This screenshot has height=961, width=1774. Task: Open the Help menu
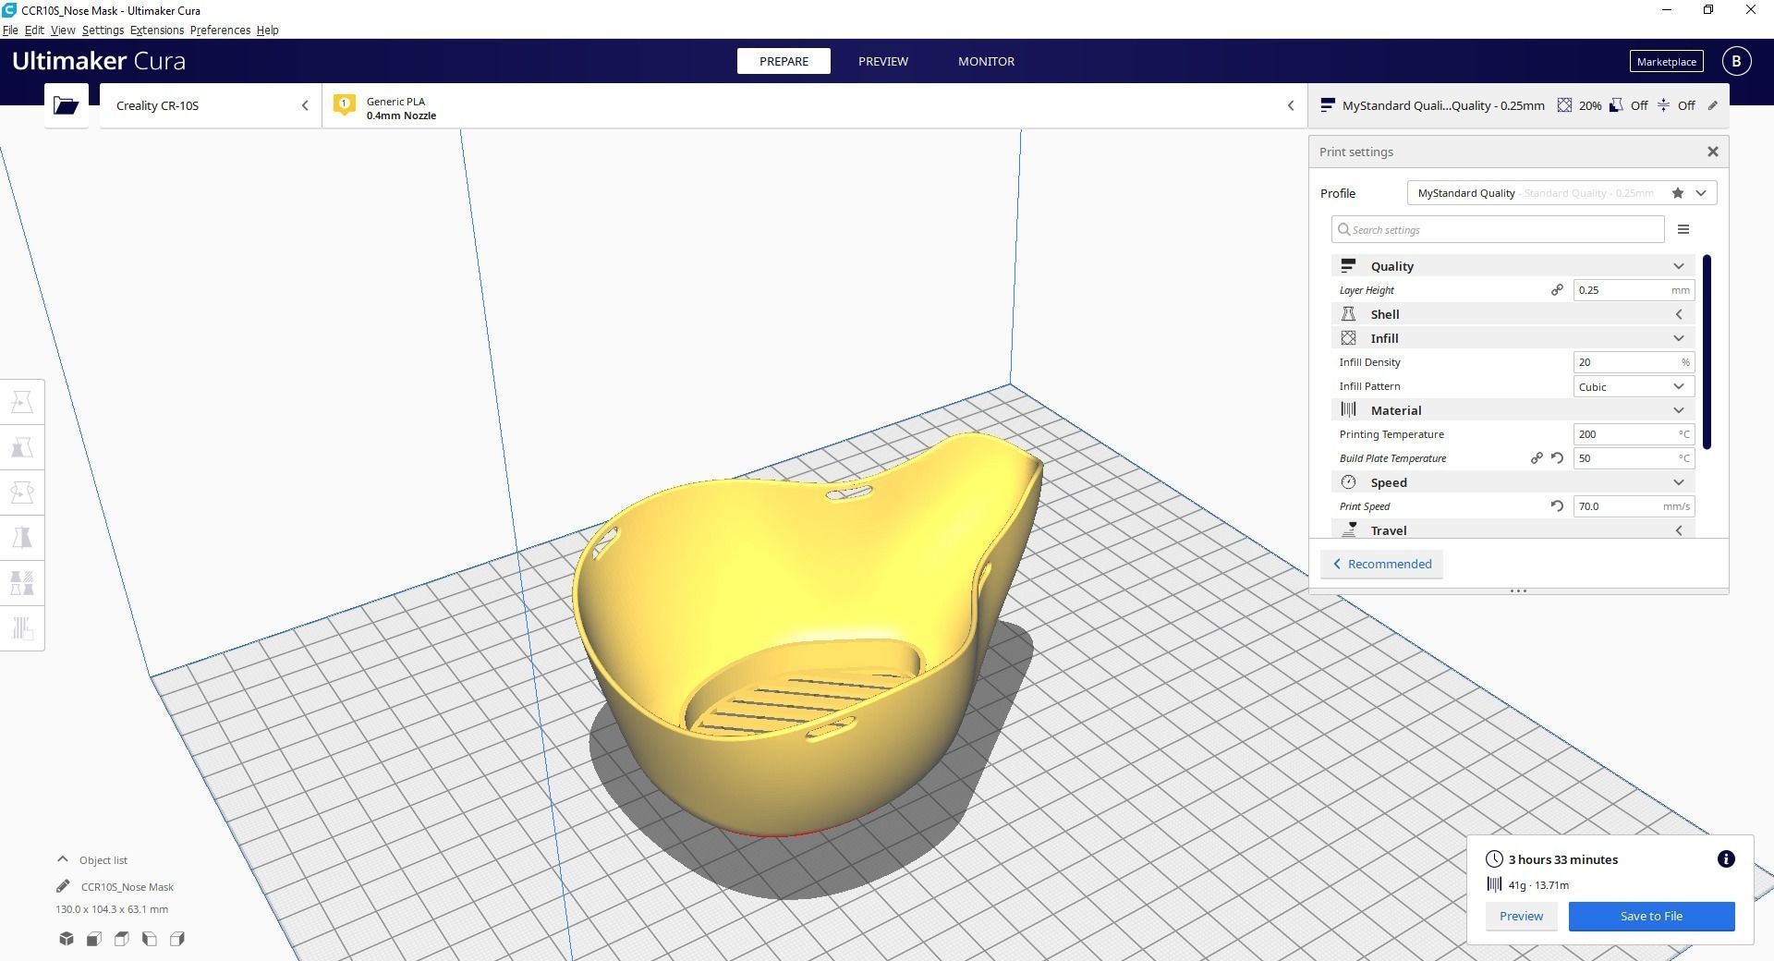(x=267, y=30)
